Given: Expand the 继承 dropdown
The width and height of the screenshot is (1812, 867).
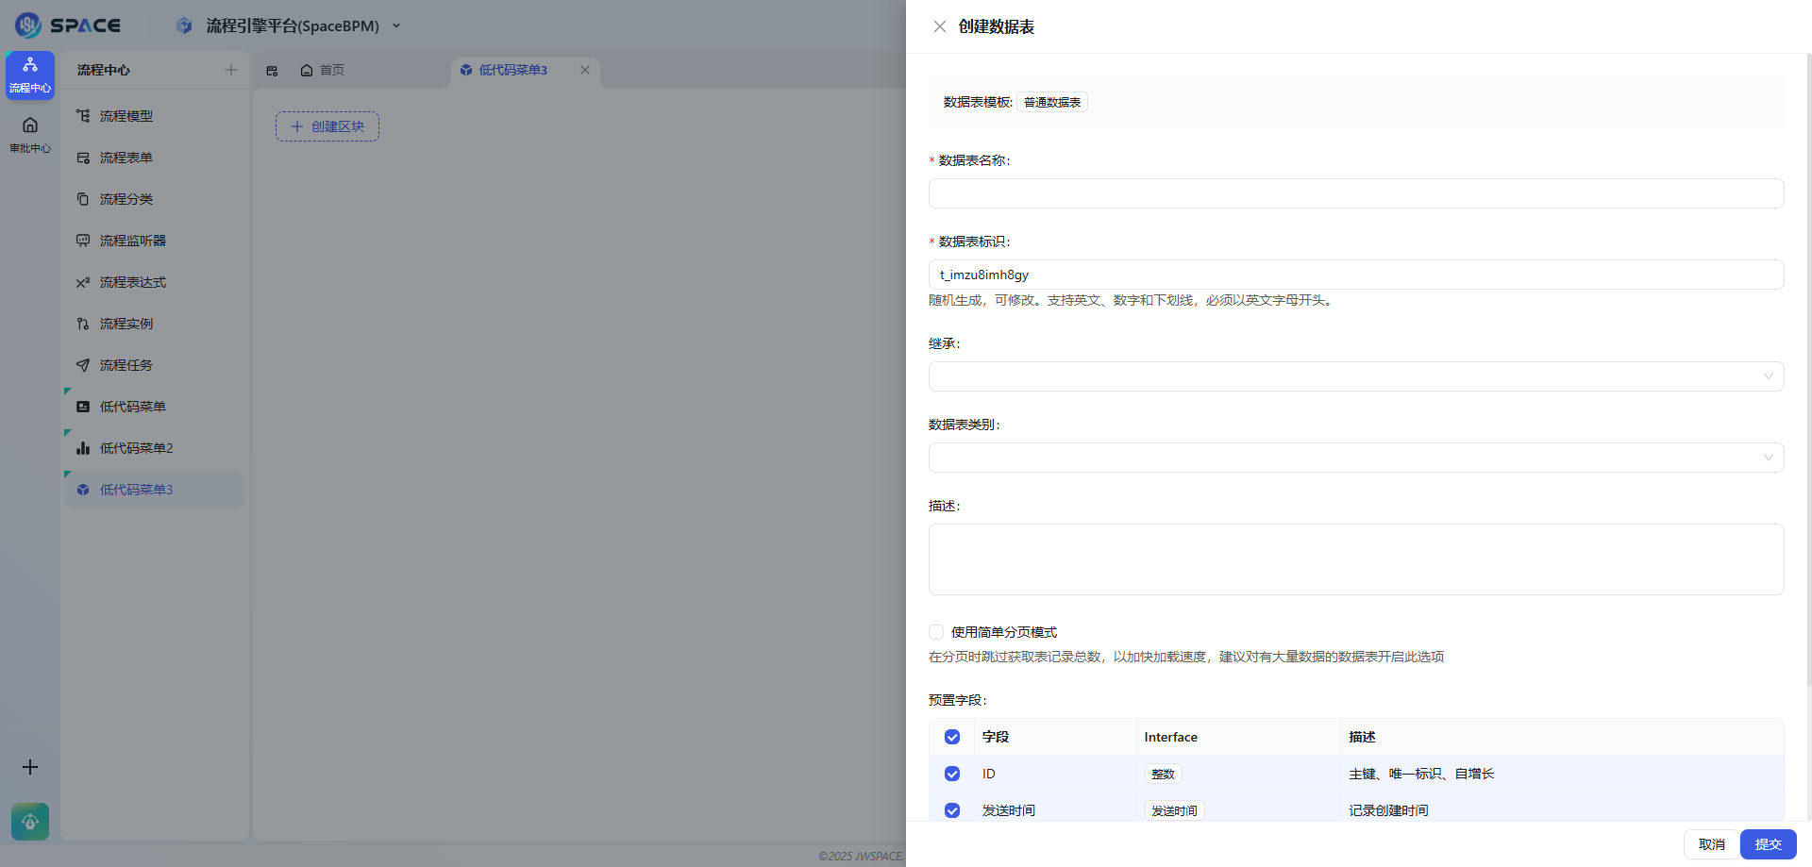Looking at the screenshot, I should [x=1355, y=375].
